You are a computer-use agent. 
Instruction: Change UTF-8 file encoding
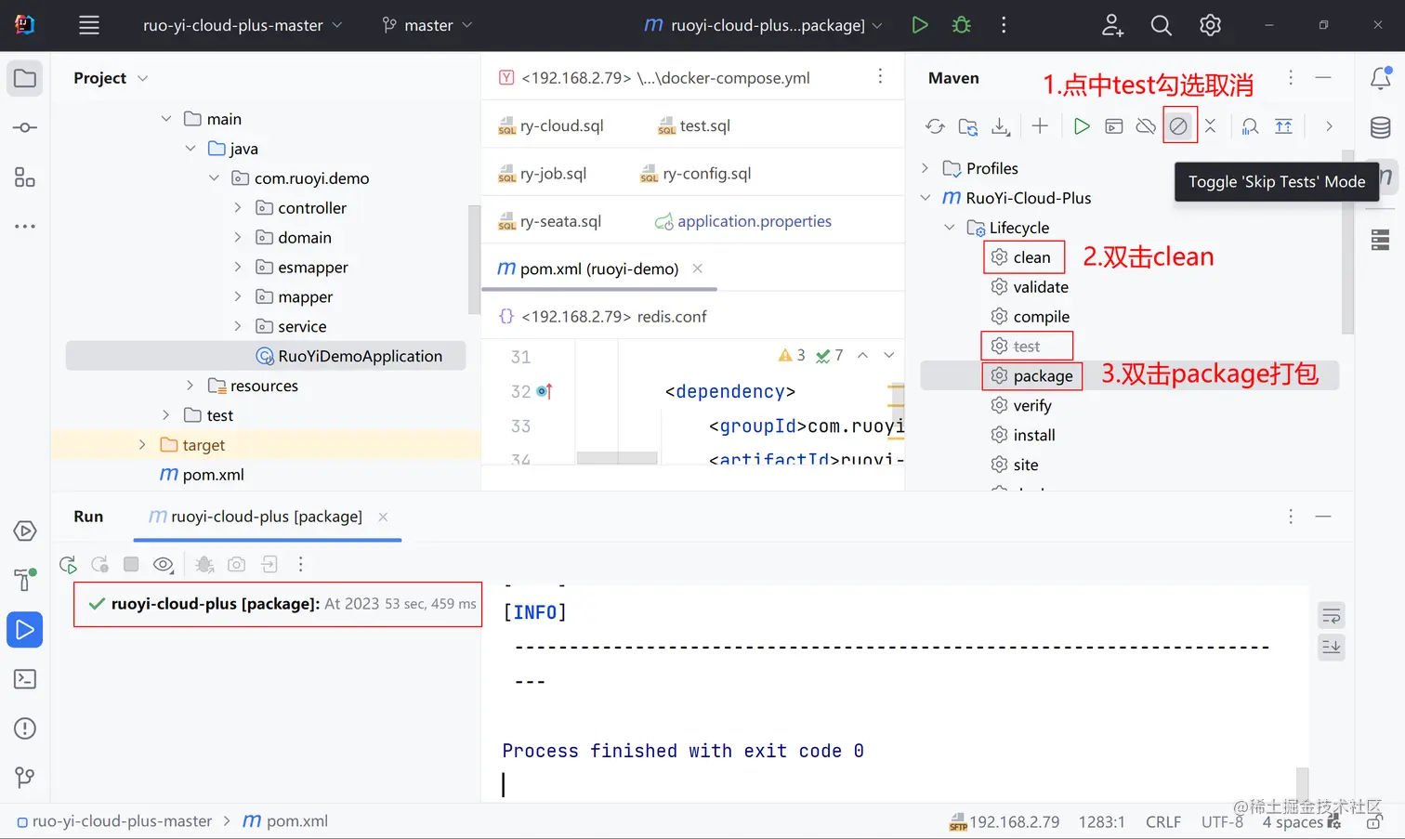tap(1222, 822)
